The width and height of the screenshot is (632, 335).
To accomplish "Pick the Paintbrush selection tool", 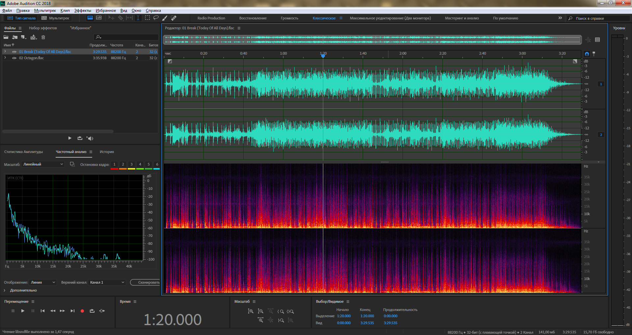I will (165, 18).
